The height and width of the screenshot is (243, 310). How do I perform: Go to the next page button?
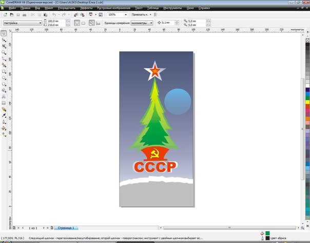44,228
